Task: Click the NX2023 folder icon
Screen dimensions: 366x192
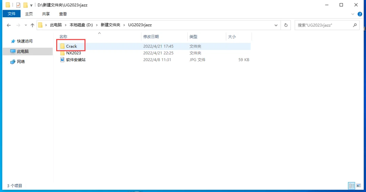Action: pyautogui.click(x=62, y=53)
